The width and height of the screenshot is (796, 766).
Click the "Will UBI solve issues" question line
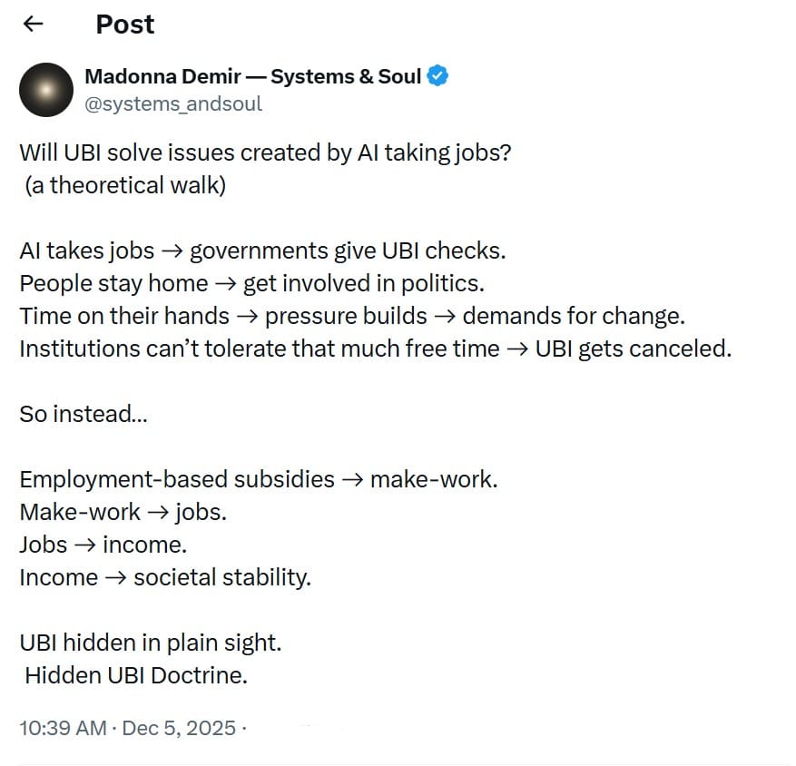click(x=265, y=152)
